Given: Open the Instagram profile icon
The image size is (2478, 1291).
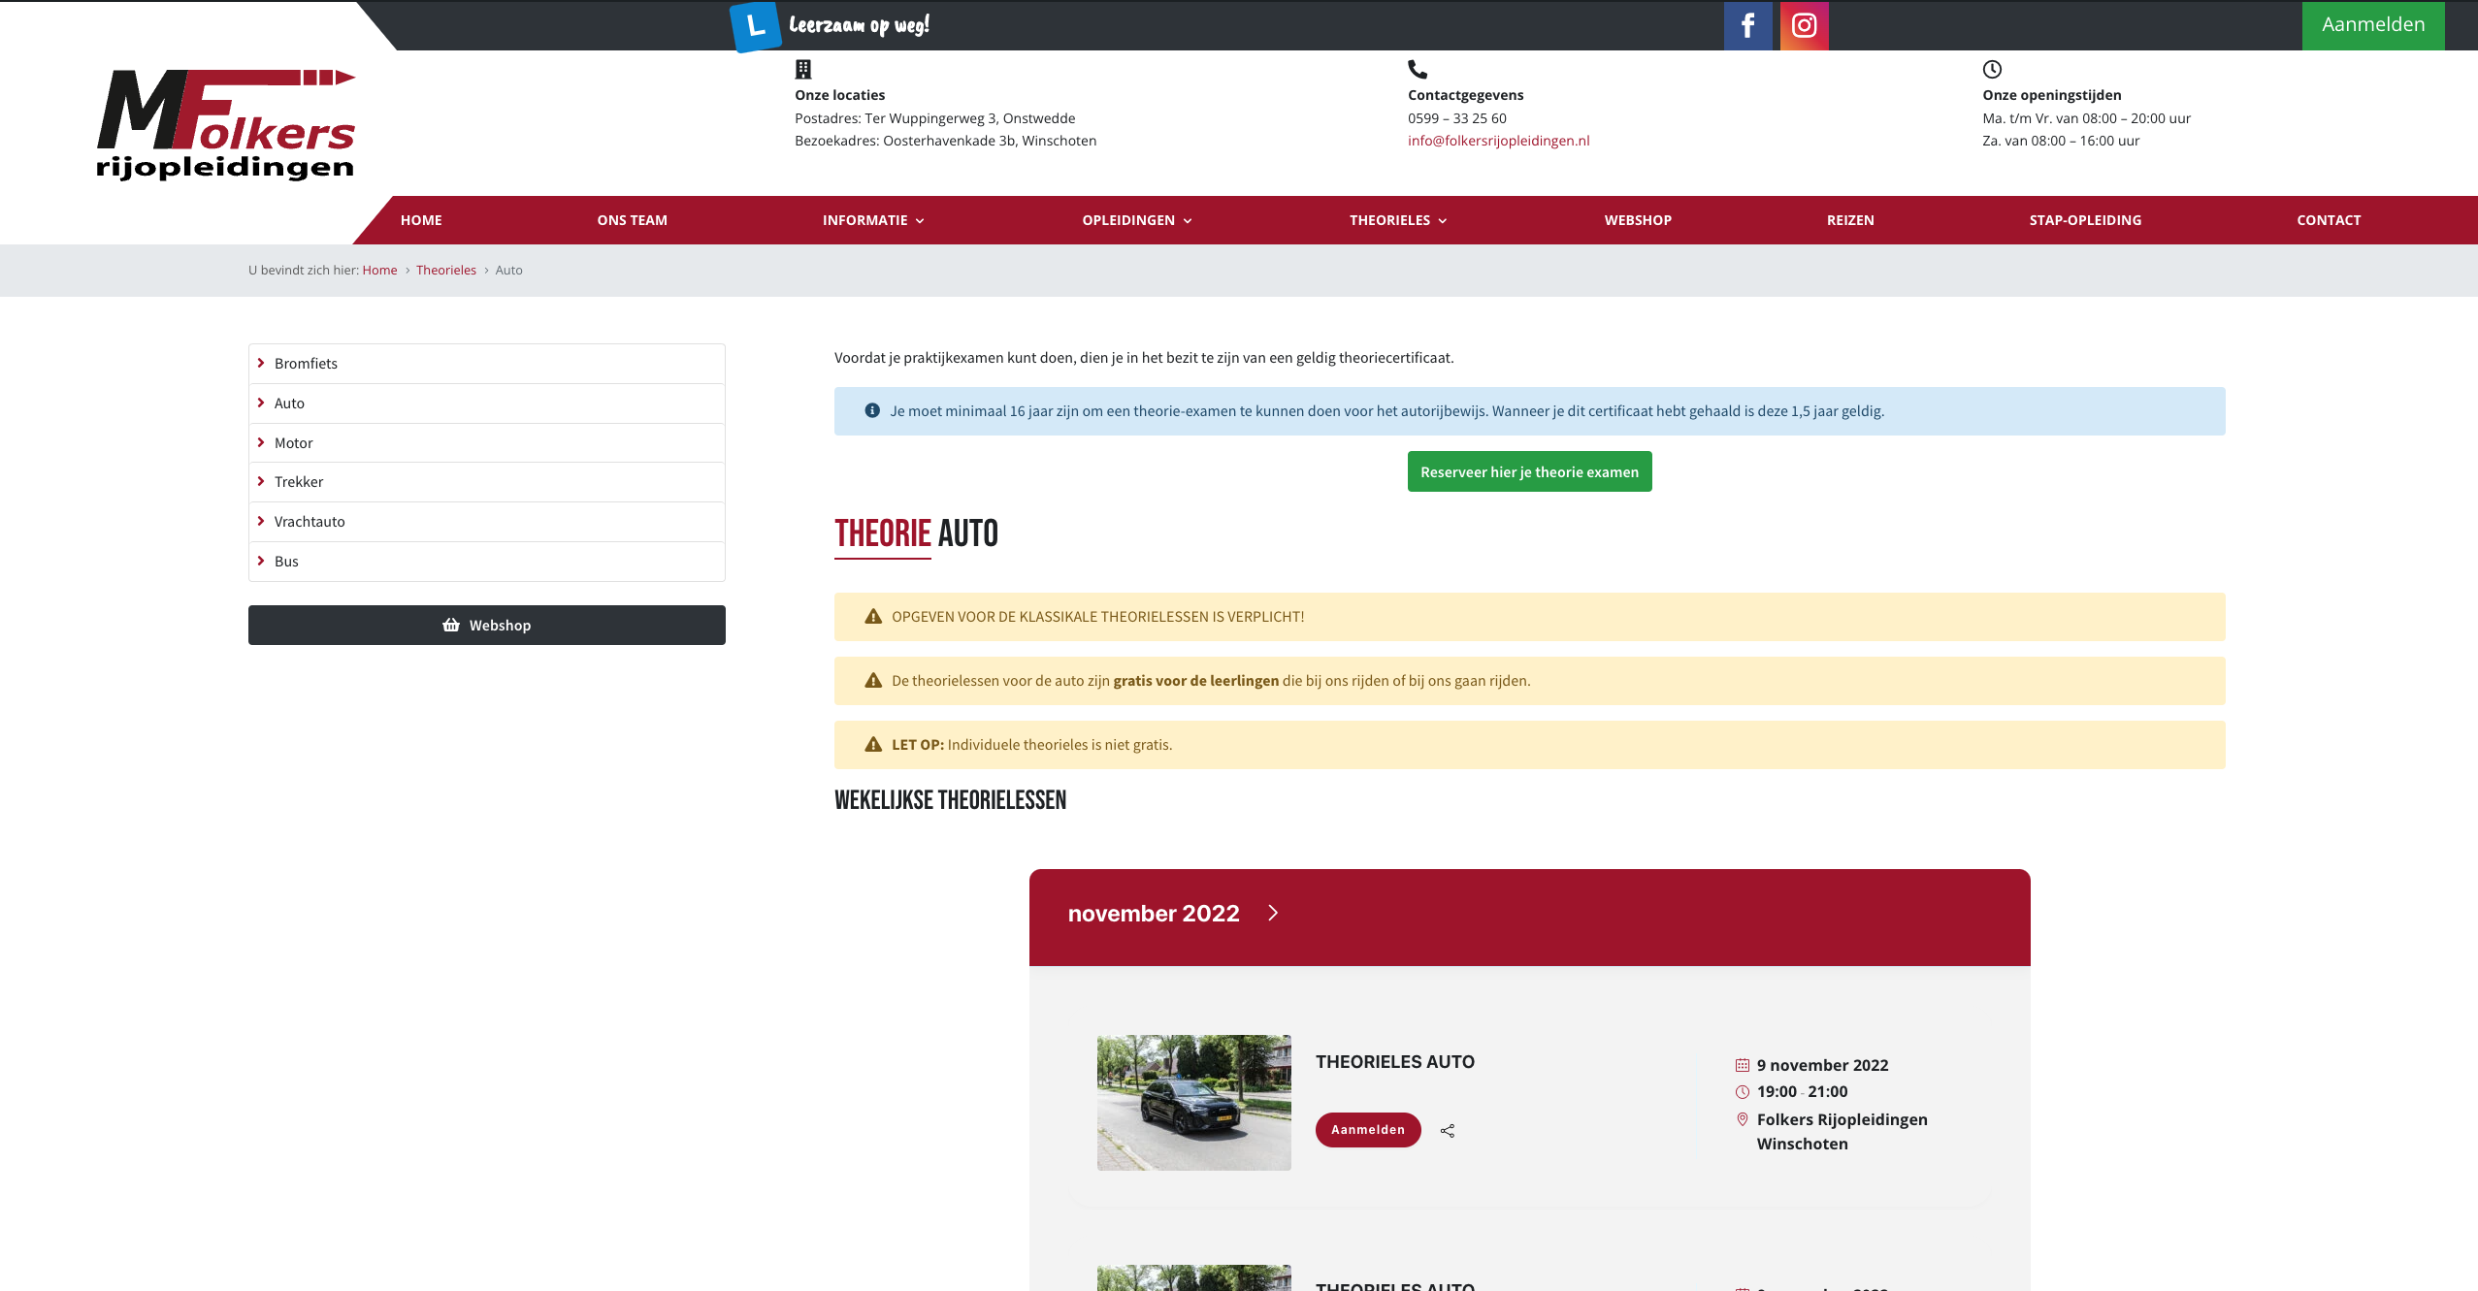Looking at the screenshot, I should pos(1804,25).
